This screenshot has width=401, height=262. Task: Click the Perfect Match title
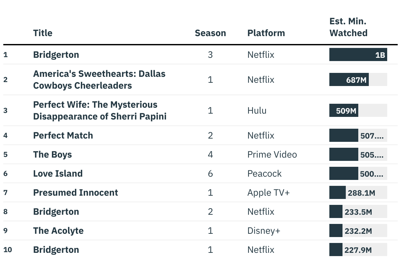coord(63,136)
